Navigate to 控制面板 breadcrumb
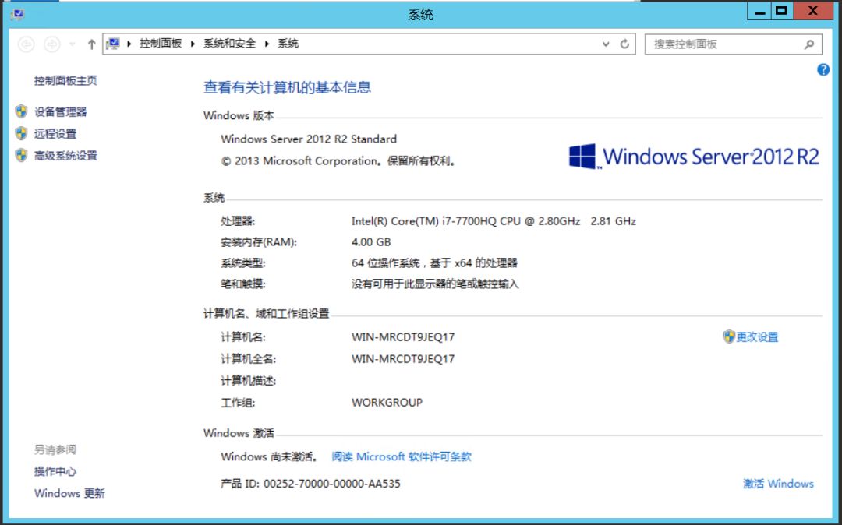The height and width of the screenshot is (525, 842). pos(161,44)
